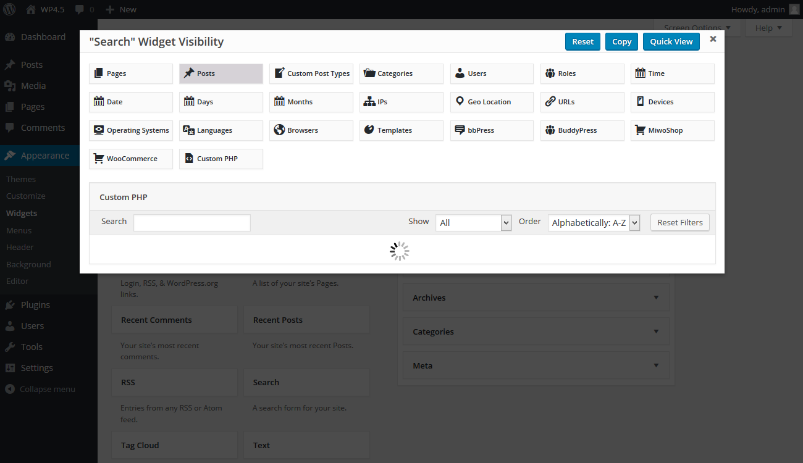Expand the Meta widget

tap(536, 365)
